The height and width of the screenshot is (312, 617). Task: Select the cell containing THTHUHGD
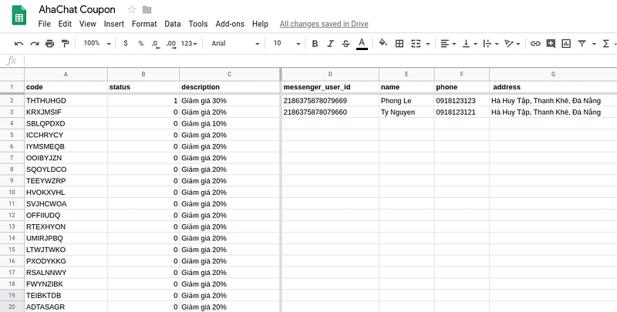66,100
